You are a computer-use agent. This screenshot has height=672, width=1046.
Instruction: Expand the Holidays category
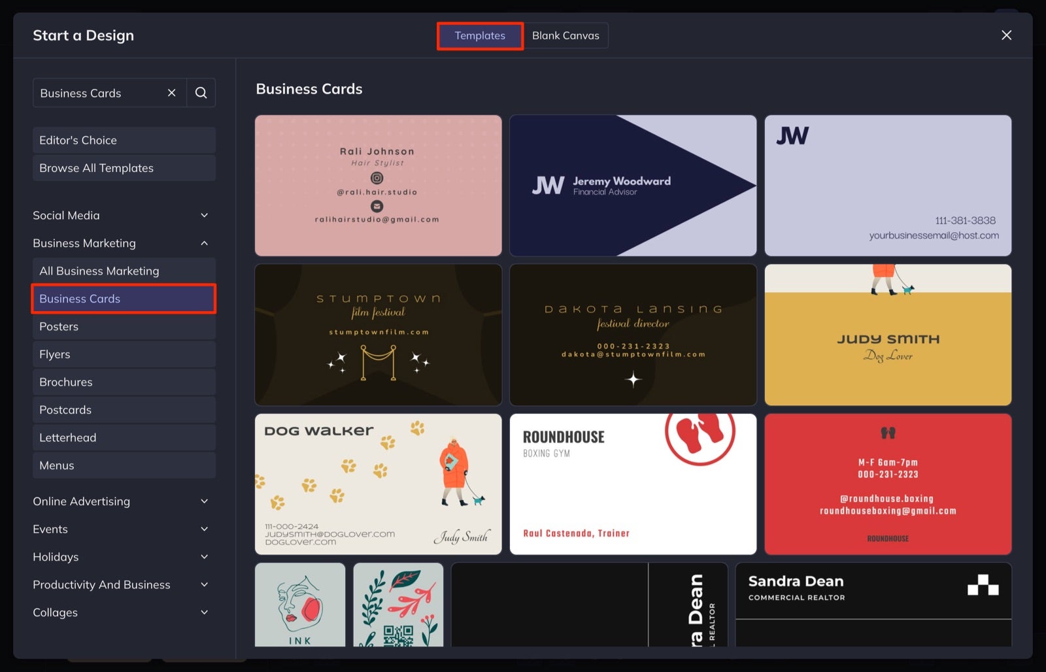pos(204,557)
